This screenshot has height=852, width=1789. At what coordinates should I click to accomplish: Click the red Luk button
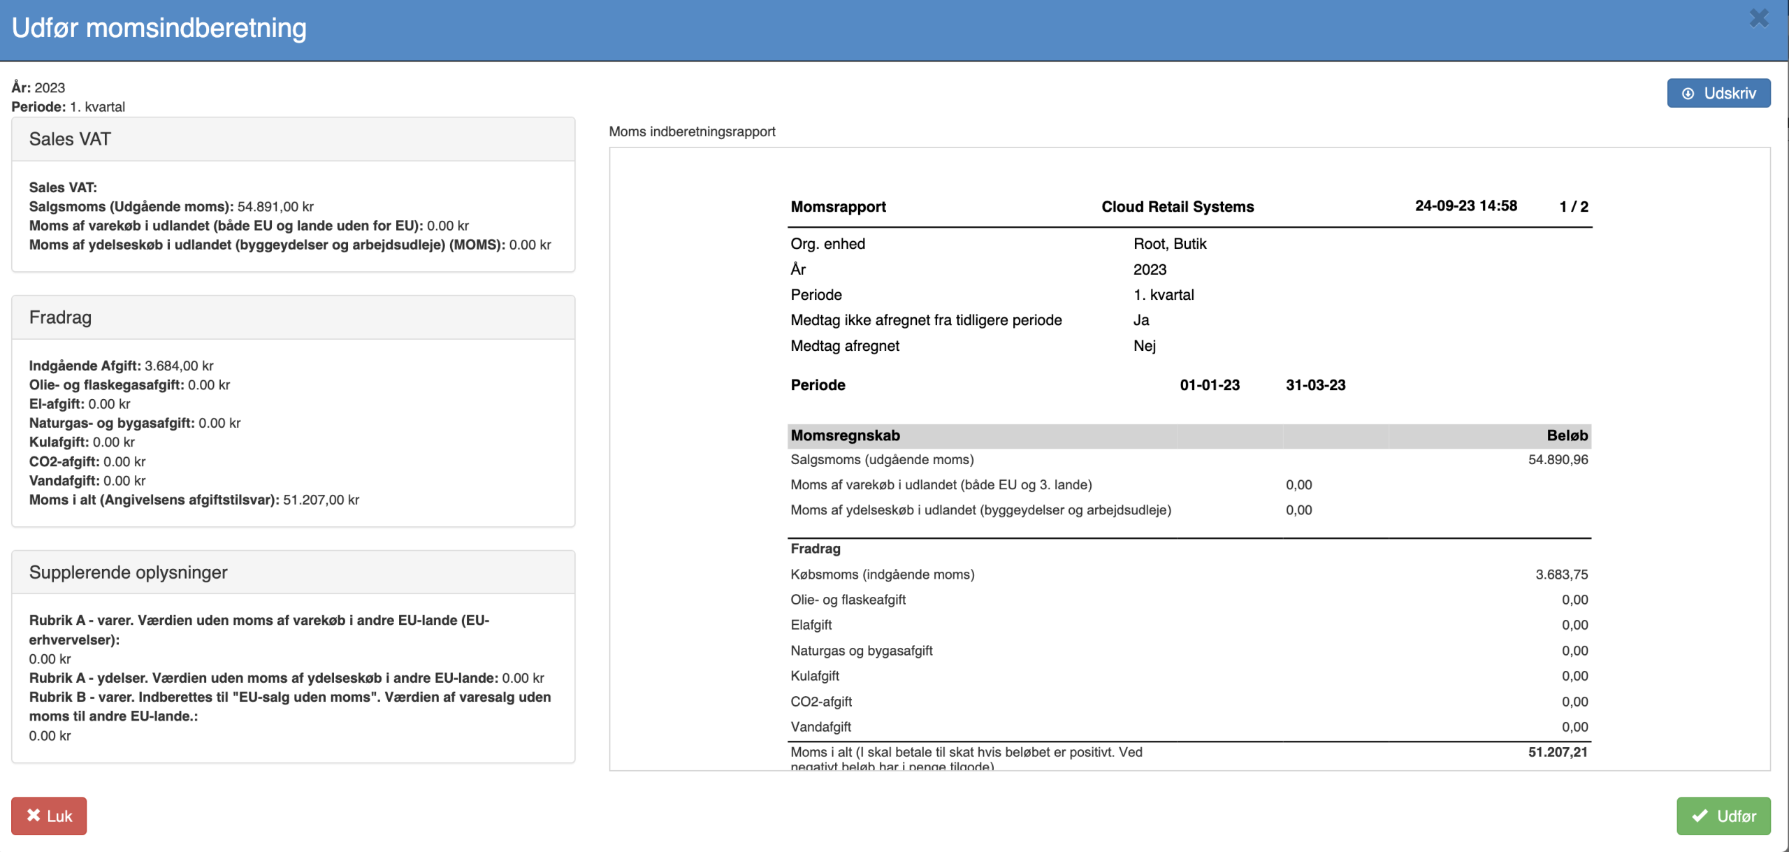point(49,816)
